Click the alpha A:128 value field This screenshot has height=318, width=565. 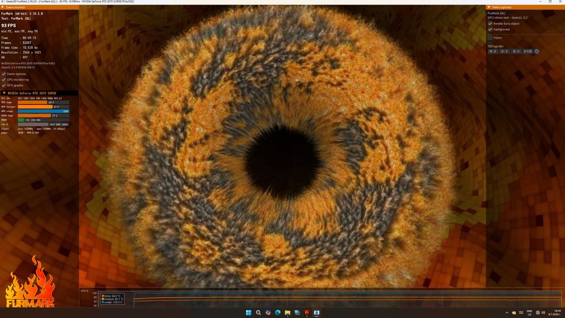[528, 51]
